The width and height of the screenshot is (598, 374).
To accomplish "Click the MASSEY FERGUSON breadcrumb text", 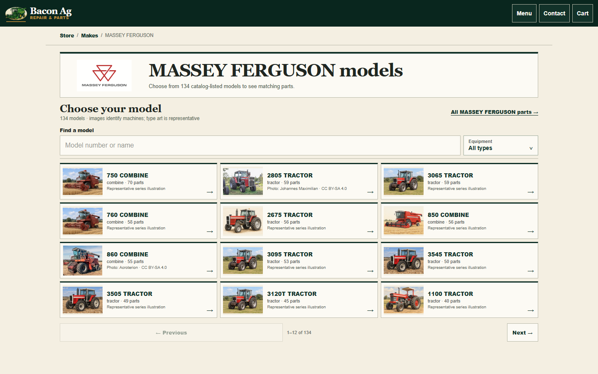I will 129,35.
